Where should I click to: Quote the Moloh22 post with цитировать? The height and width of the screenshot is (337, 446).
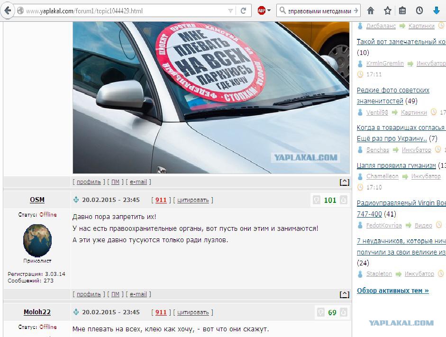(193, 312)
